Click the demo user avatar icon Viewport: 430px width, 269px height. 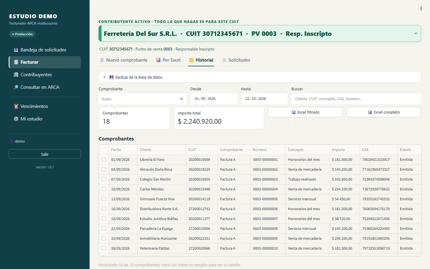pyautogui.click(x=11, y=141)
